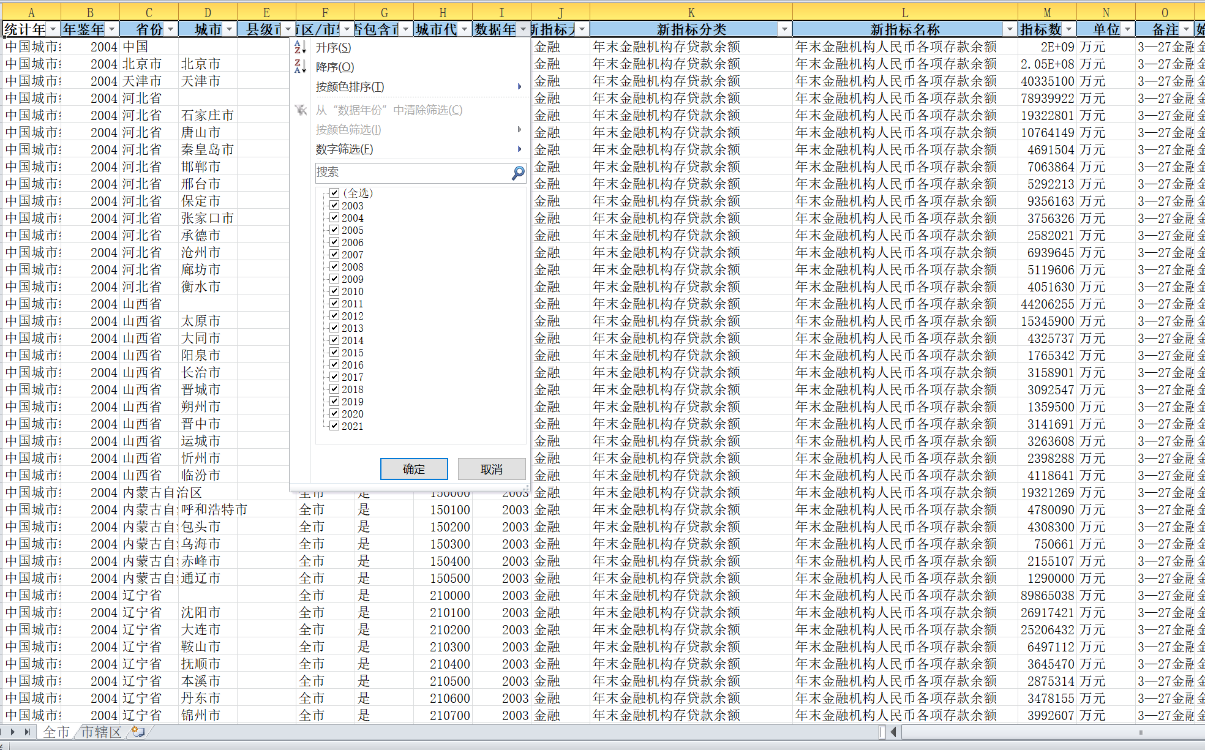Click the horizontal scrollbar left arrow

point(893,732)
